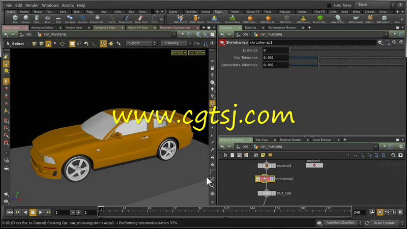Click the simulation brain icon in status bar

click(319, 223)
